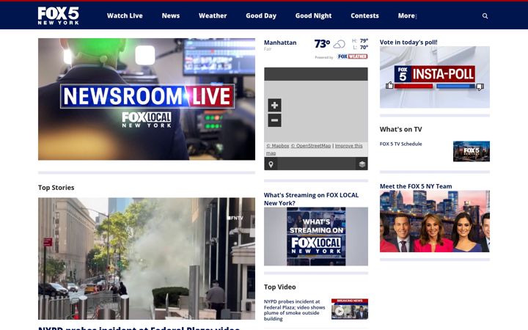The height and width of the screenshot is (330, 528).
Task: Open the NYPD probes incident video link
Action: click(294, 309)
